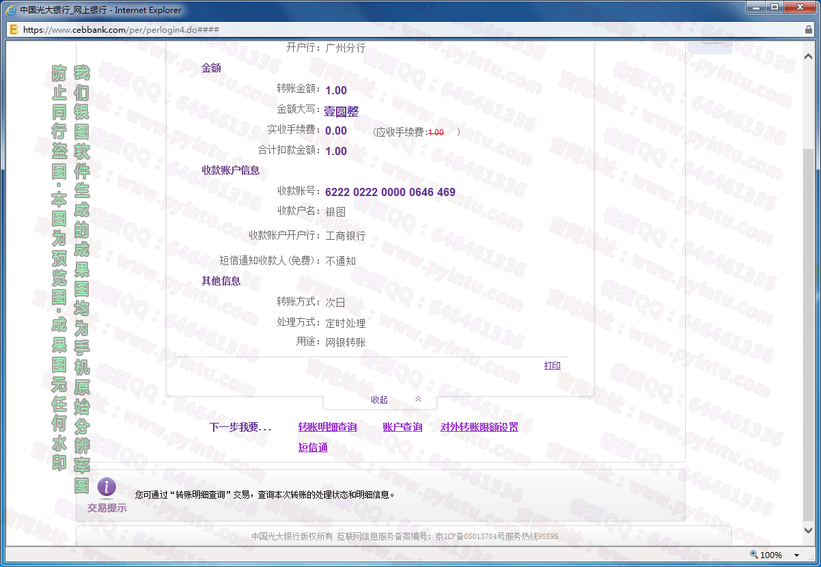The image size is (821, 567).
Task: Click the 下一步我要... label
Action: coord(240,428)
